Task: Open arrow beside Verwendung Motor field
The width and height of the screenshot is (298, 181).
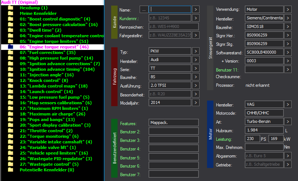Action: click(288, 9)
